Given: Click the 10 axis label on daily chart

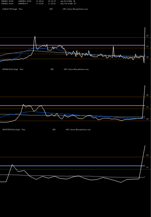Looking at the screenshot, I should pos(147,57).
